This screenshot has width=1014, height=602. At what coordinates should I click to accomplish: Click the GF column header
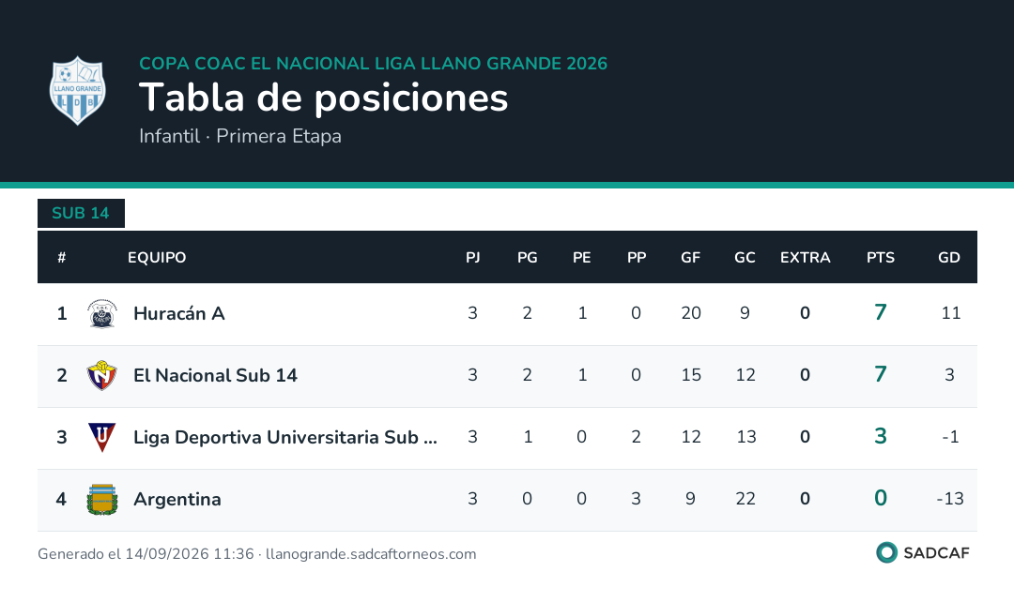[x=691, y=258]
